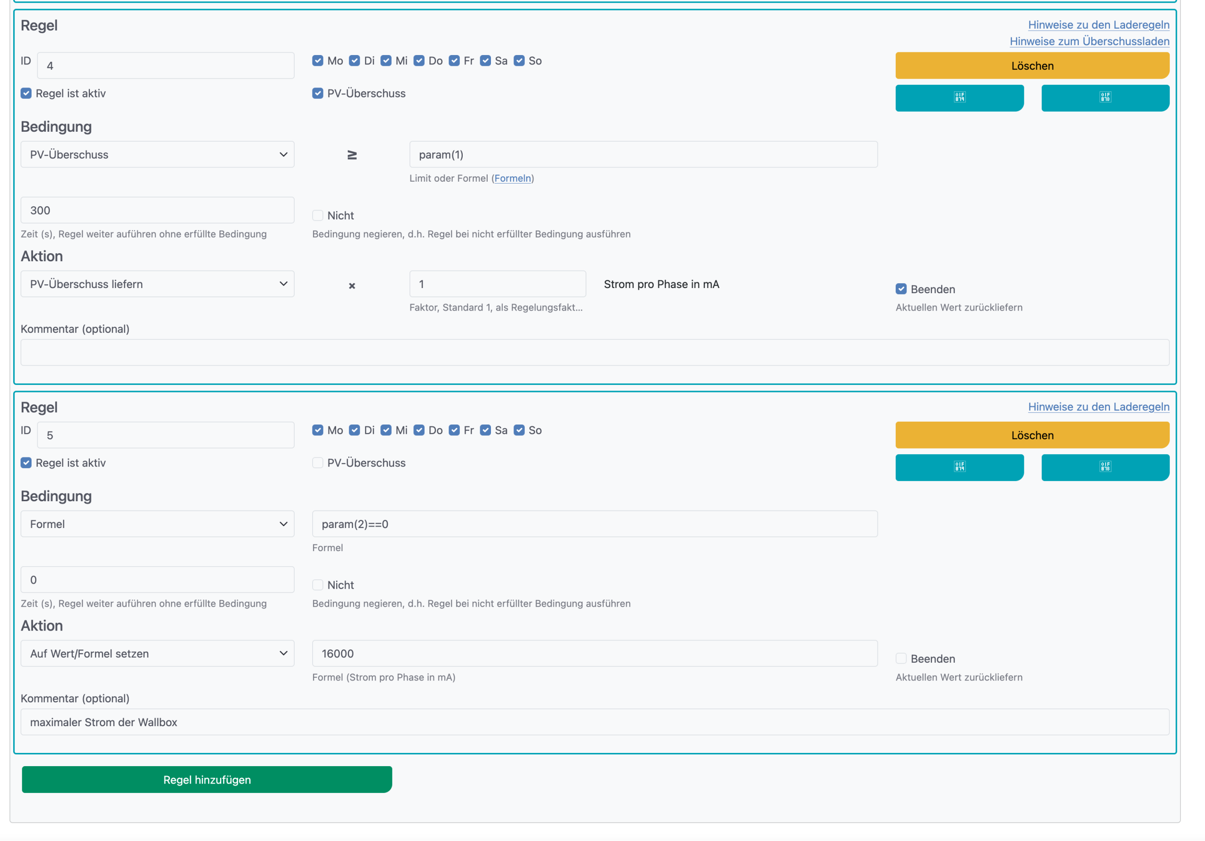Click the 'Regel hinzufügen' button
The height and width of the screenshot is (841, 1205).
pyautogui.click(x=207, y=780)
